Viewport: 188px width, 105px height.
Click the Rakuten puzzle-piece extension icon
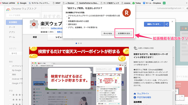tap(34, 24)
